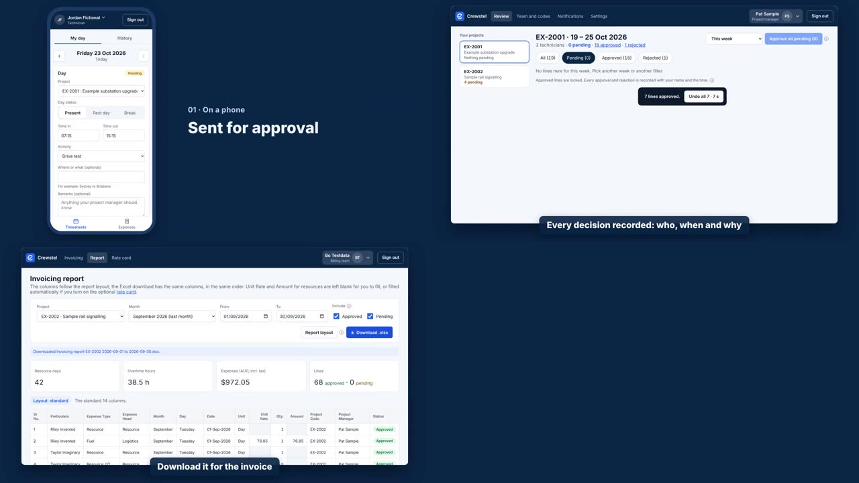Image resolution: width=859 pixels, height=483 pixels.
Task: Open the phone's Project dropdown showing EX-2001
Action: point(101,91)
